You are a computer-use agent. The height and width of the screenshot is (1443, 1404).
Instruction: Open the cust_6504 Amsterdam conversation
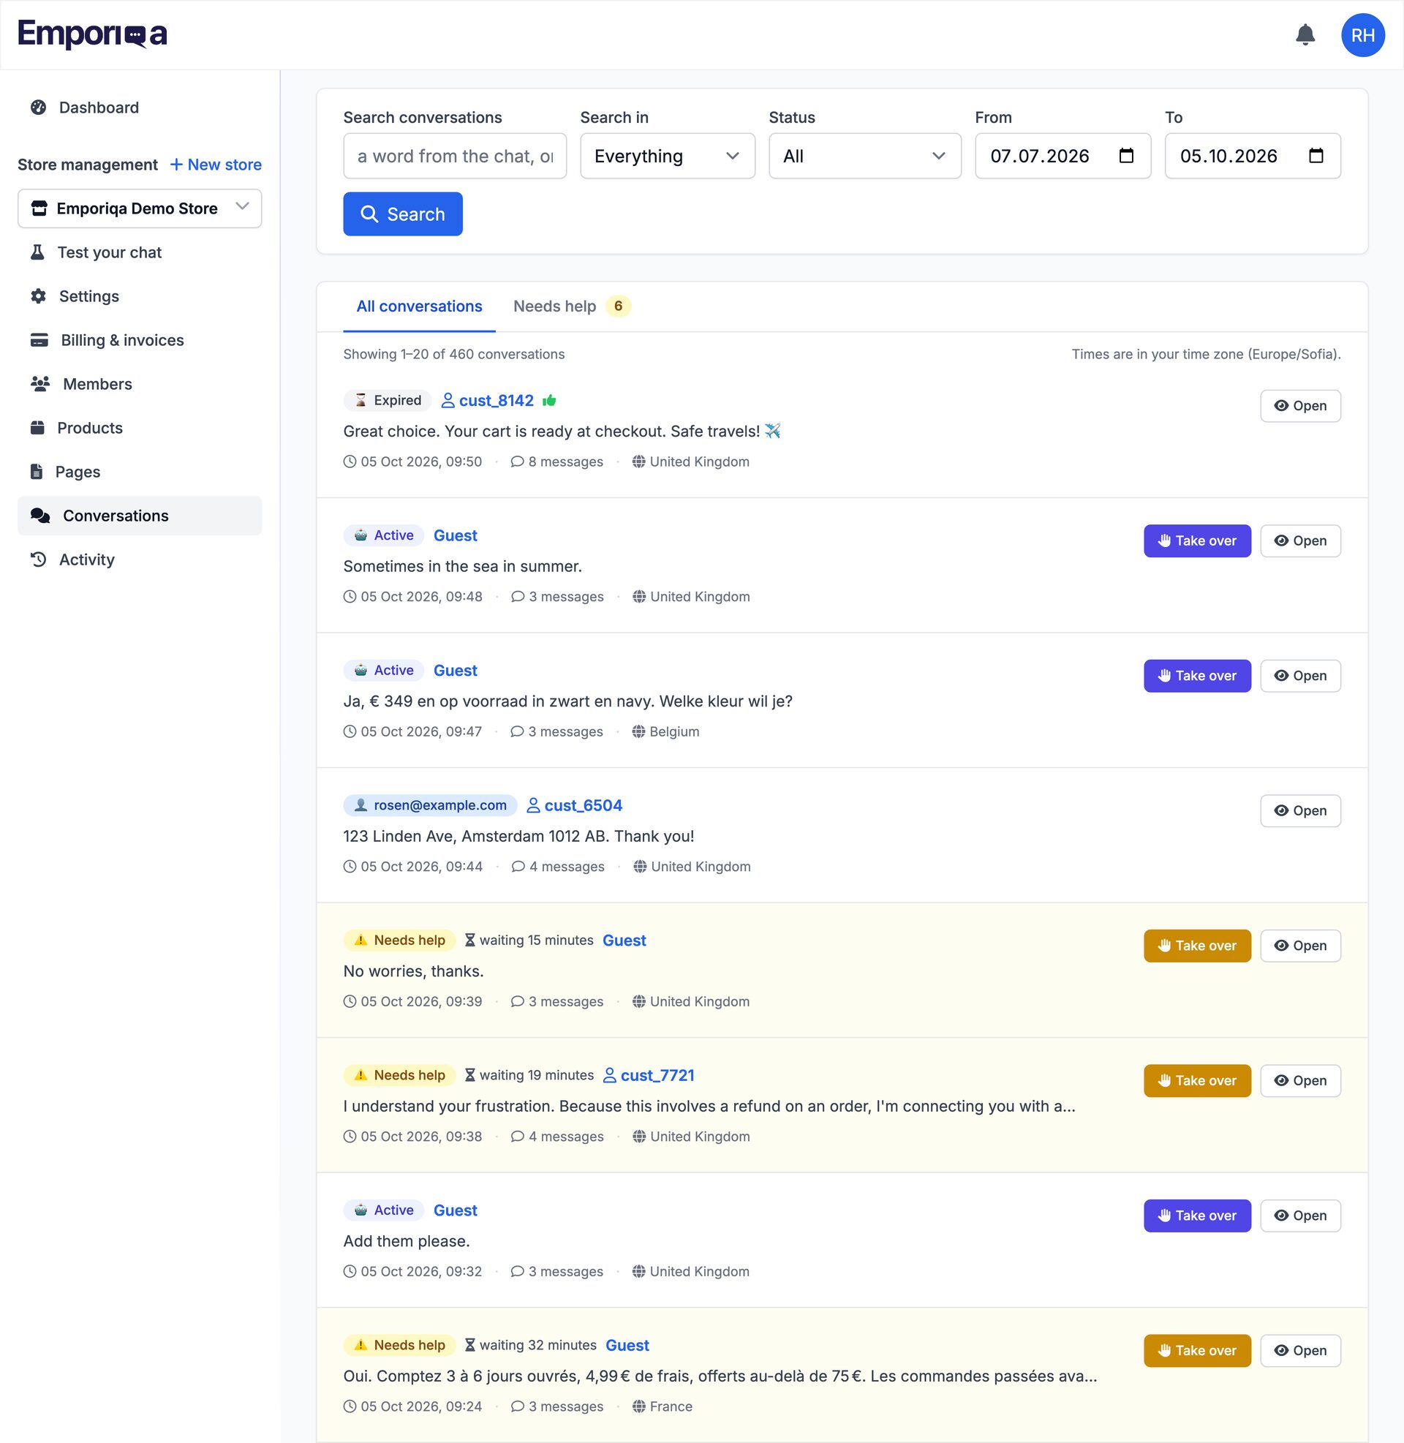(1300, 810)
